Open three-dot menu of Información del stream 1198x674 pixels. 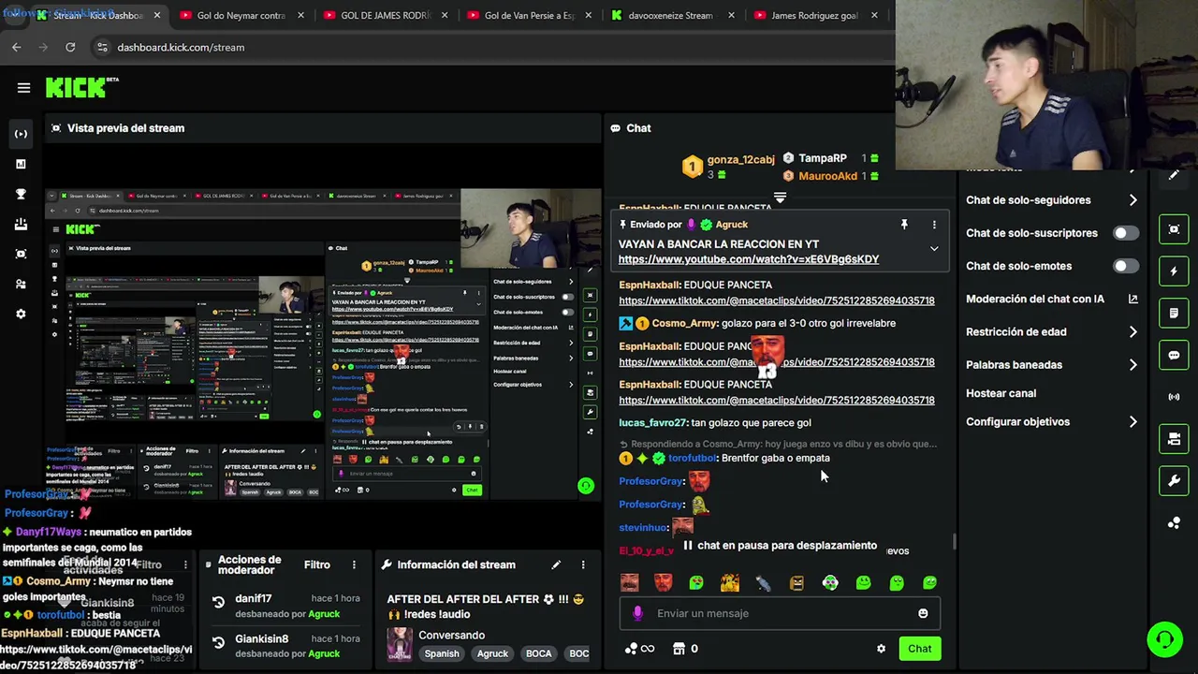click(x=583, y=564)
